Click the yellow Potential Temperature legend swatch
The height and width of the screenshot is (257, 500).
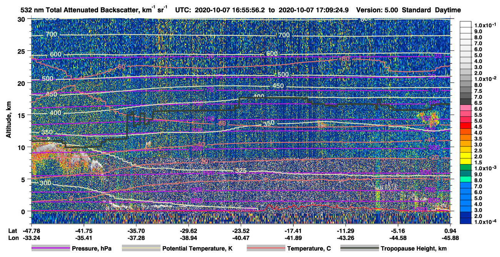[141, 249]
